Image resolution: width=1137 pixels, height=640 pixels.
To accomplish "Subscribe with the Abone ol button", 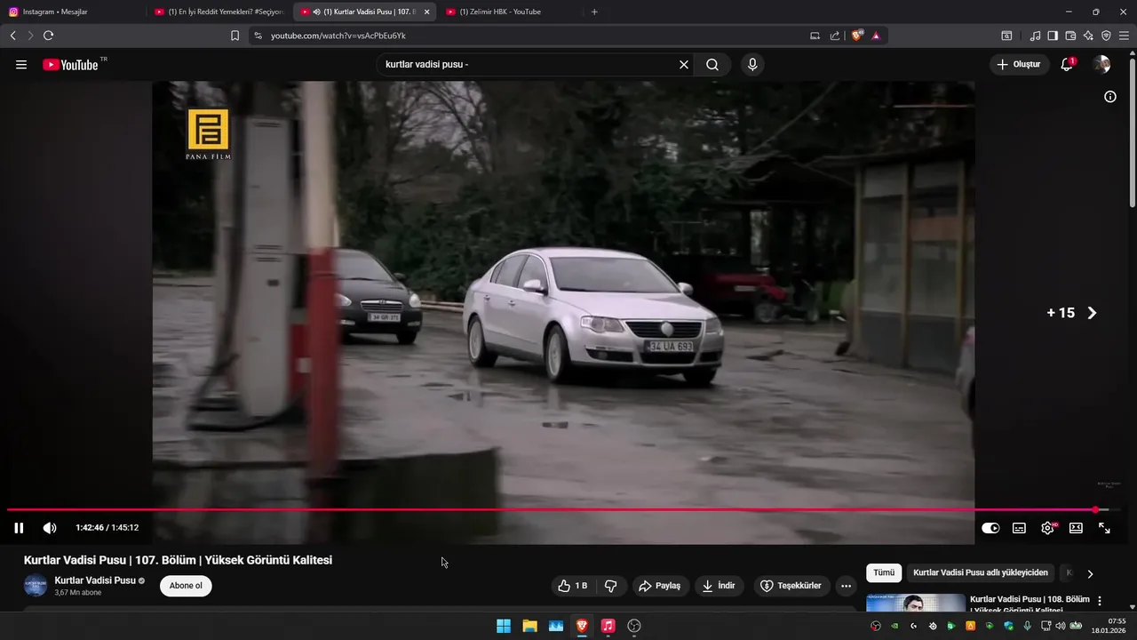I will pyautogui.click(x=186, y=586).
